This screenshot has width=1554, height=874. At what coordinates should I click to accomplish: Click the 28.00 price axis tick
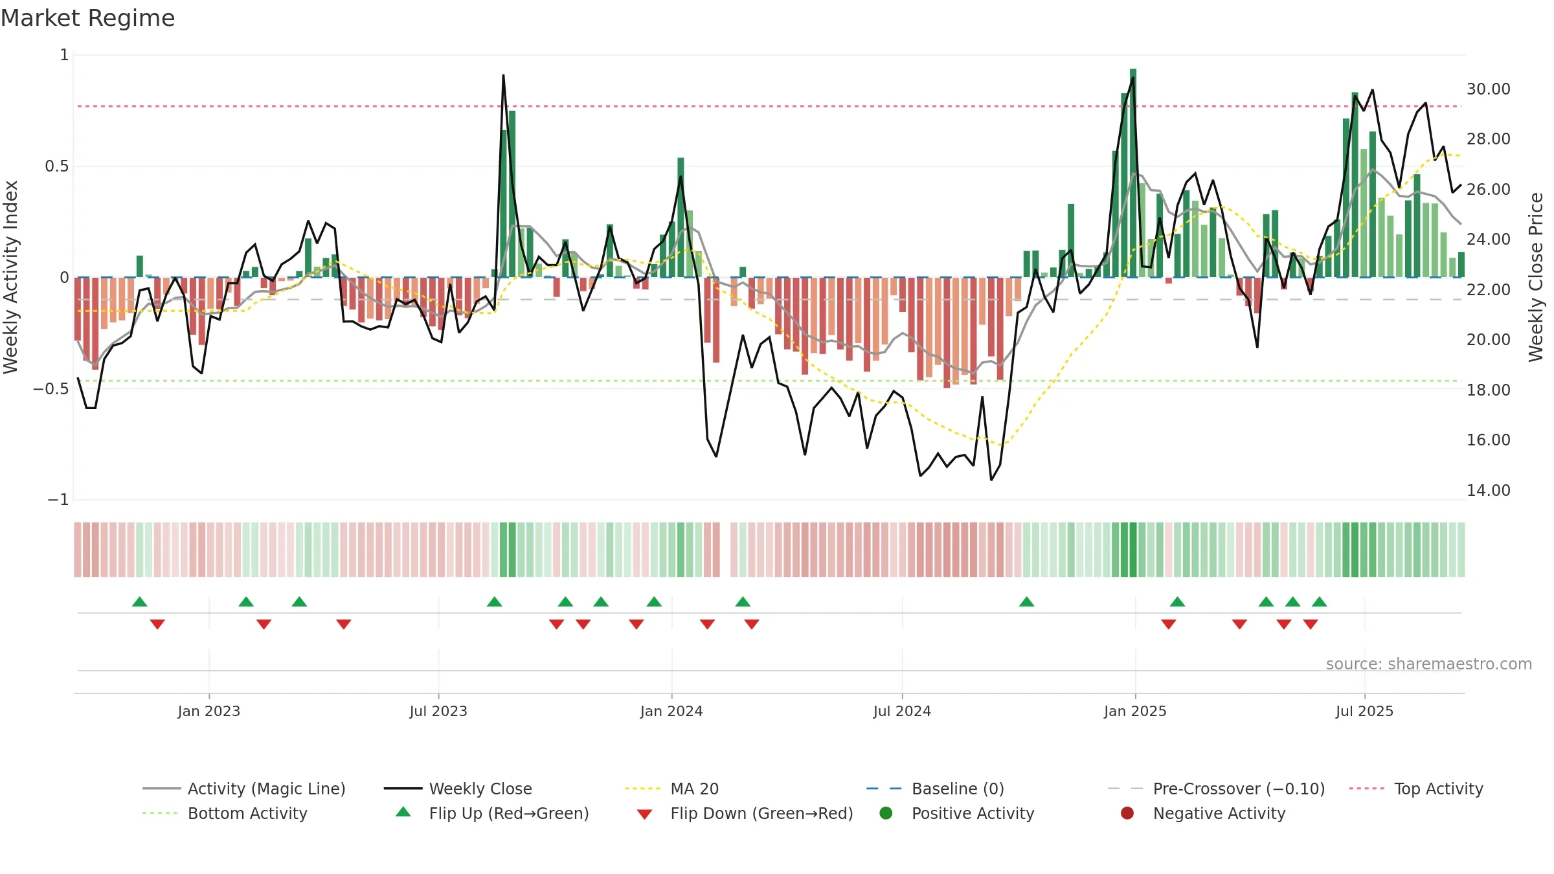1489,139
